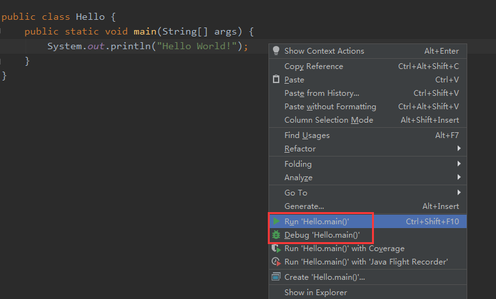Click the void keyword in the code
Viewport: 496px width, 299px height.
point(116,31)
